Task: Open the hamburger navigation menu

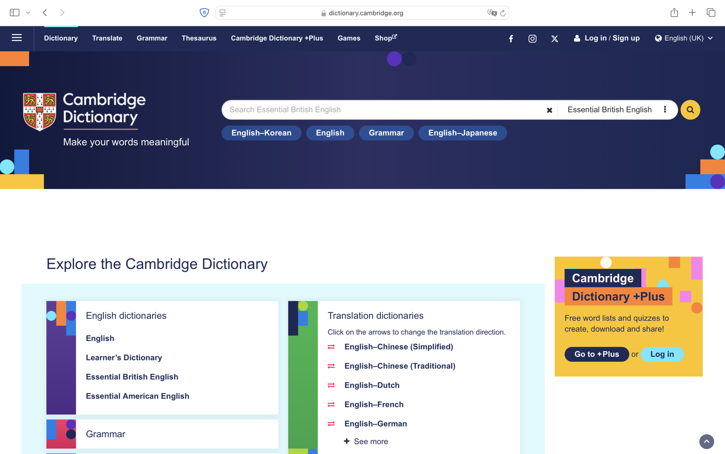Action: (16, 38)
